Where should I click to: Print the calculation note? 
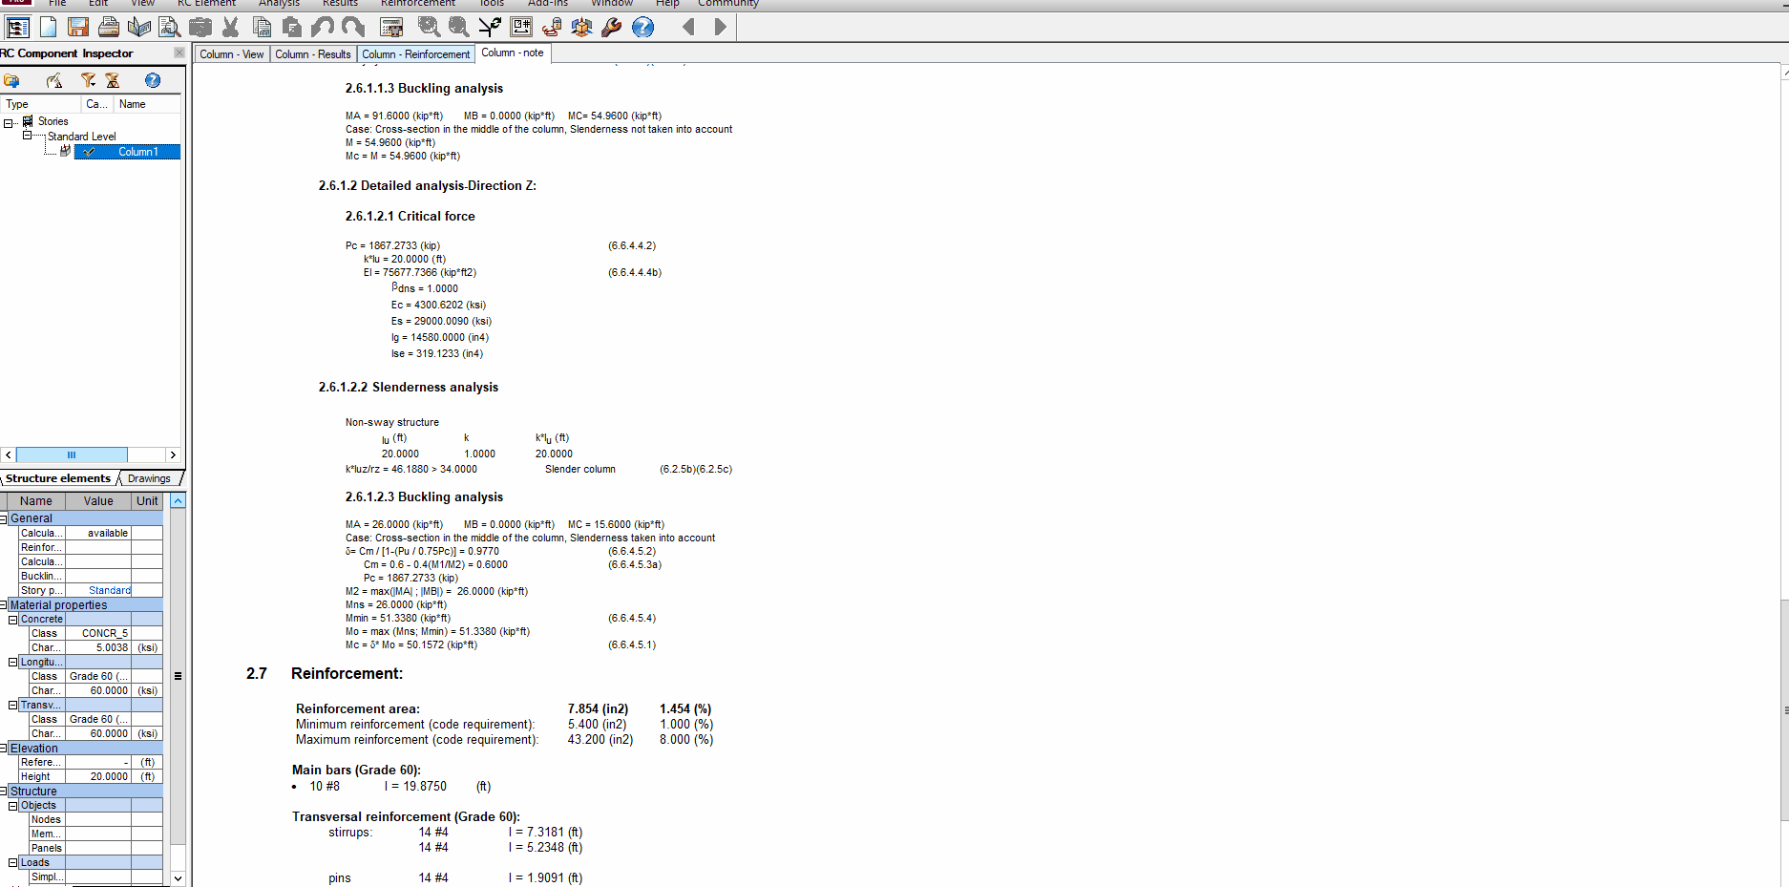click(x=109, y=27)
